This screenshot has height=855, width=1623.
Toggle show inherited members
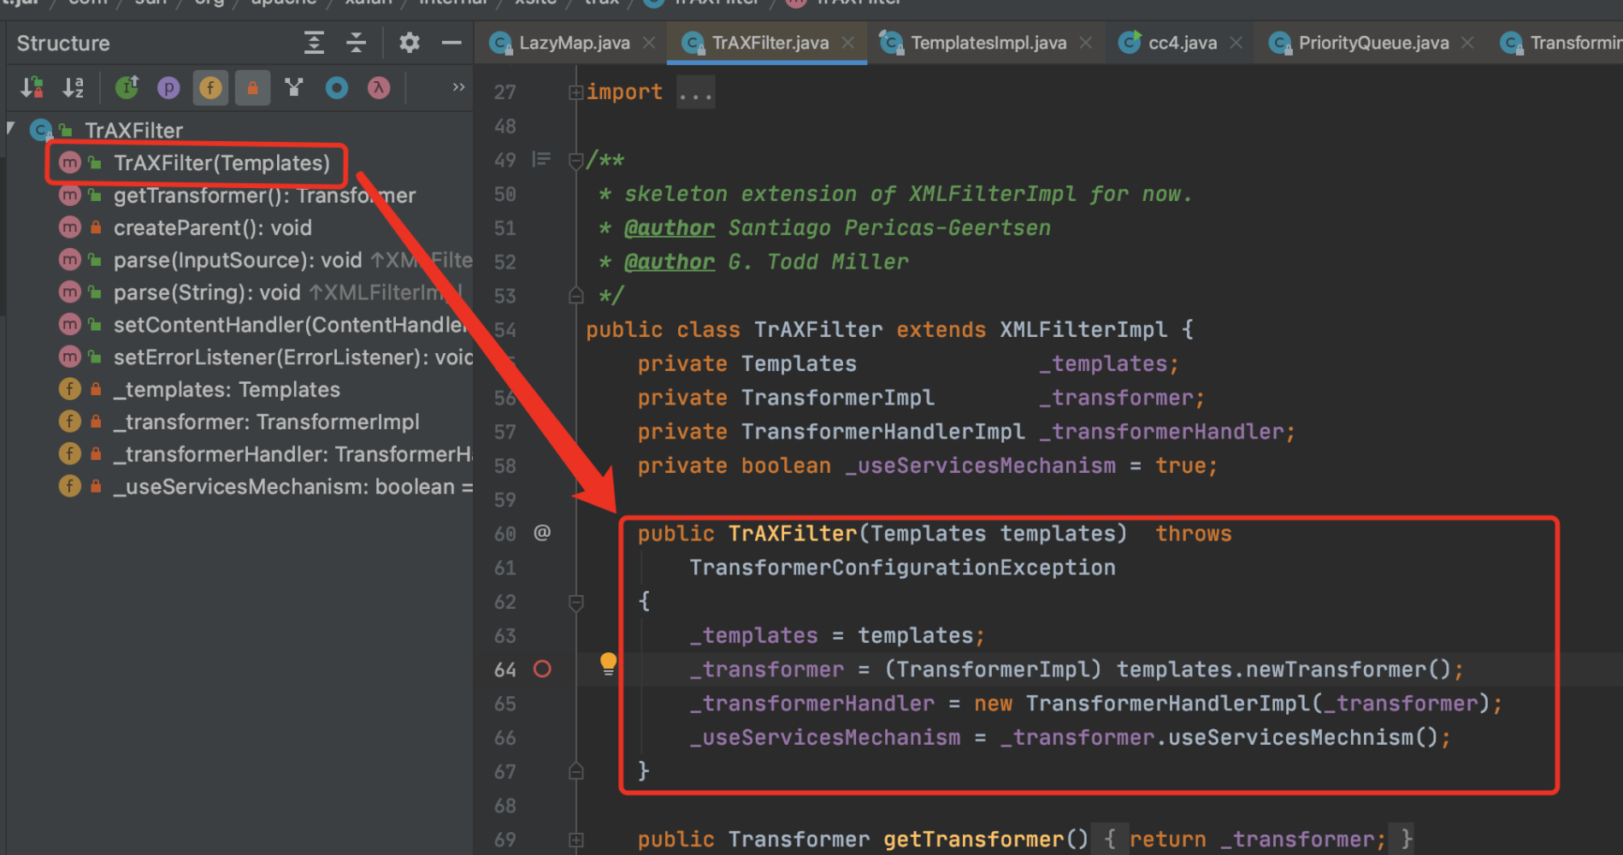pyautogui.click(x=127, y=87)
